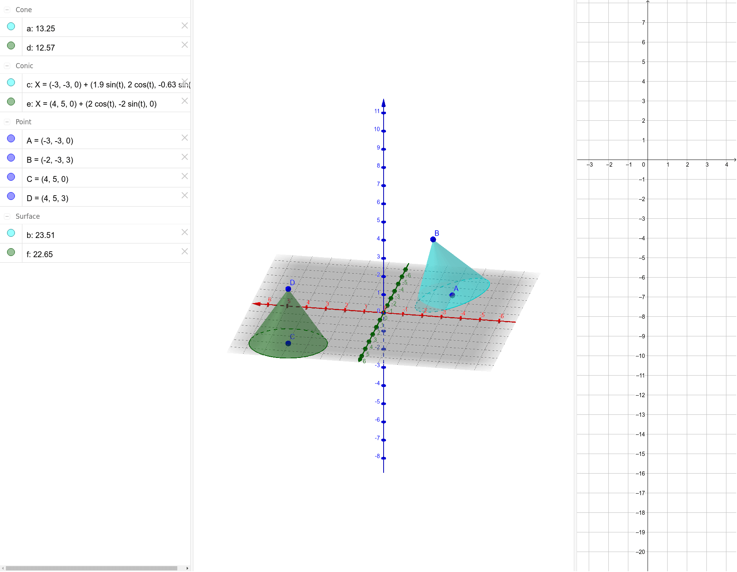Toggle visibility of cone a

(11, 26)
